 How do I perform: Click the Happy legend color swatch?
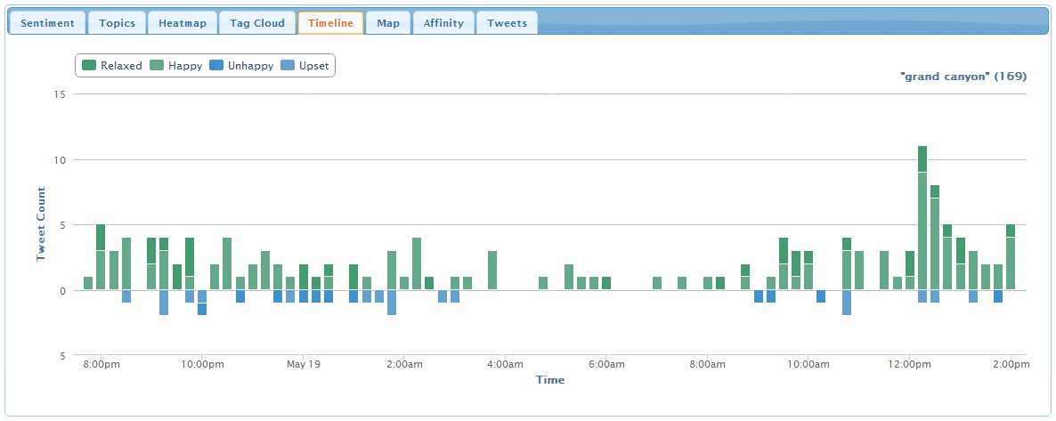(x=157, y=65)
